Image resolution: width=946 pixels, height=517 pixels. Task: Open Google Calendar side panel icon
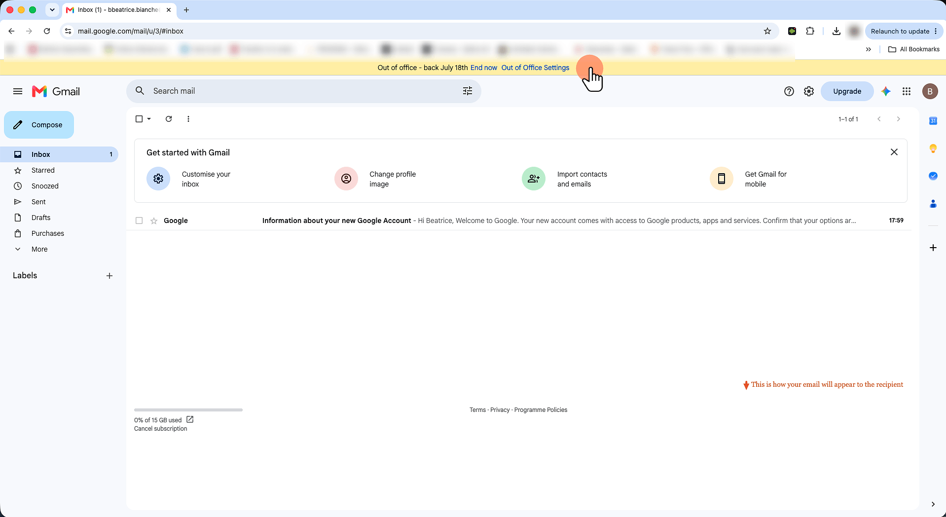(x=933, y=121)
